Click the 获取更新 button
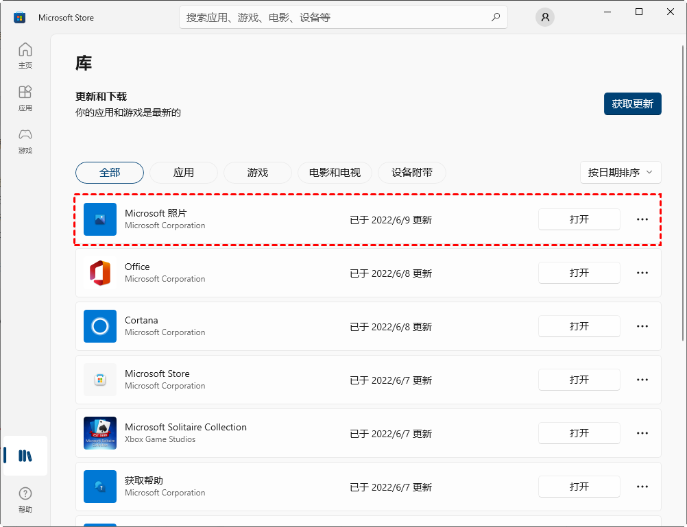Image resolution: width=687 pixels, height=527 pixels. coord(632,104)
